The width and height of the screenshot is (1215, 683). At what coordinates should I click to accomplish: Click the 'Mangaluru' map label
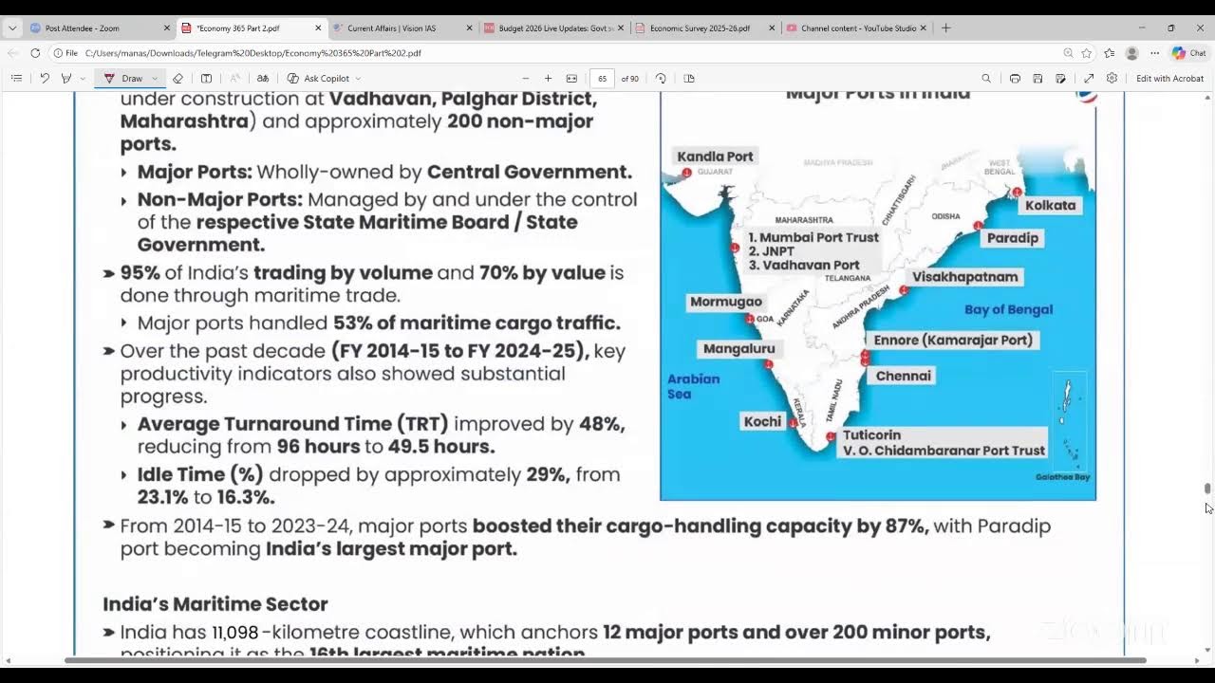coord(738,348)
